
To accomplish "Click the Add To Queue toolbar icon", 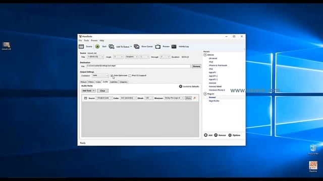I will 112,47.
